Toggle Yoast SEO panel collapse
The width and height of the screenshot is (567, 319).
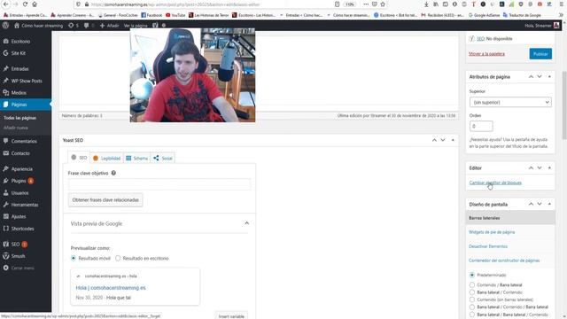pos(453,140)
